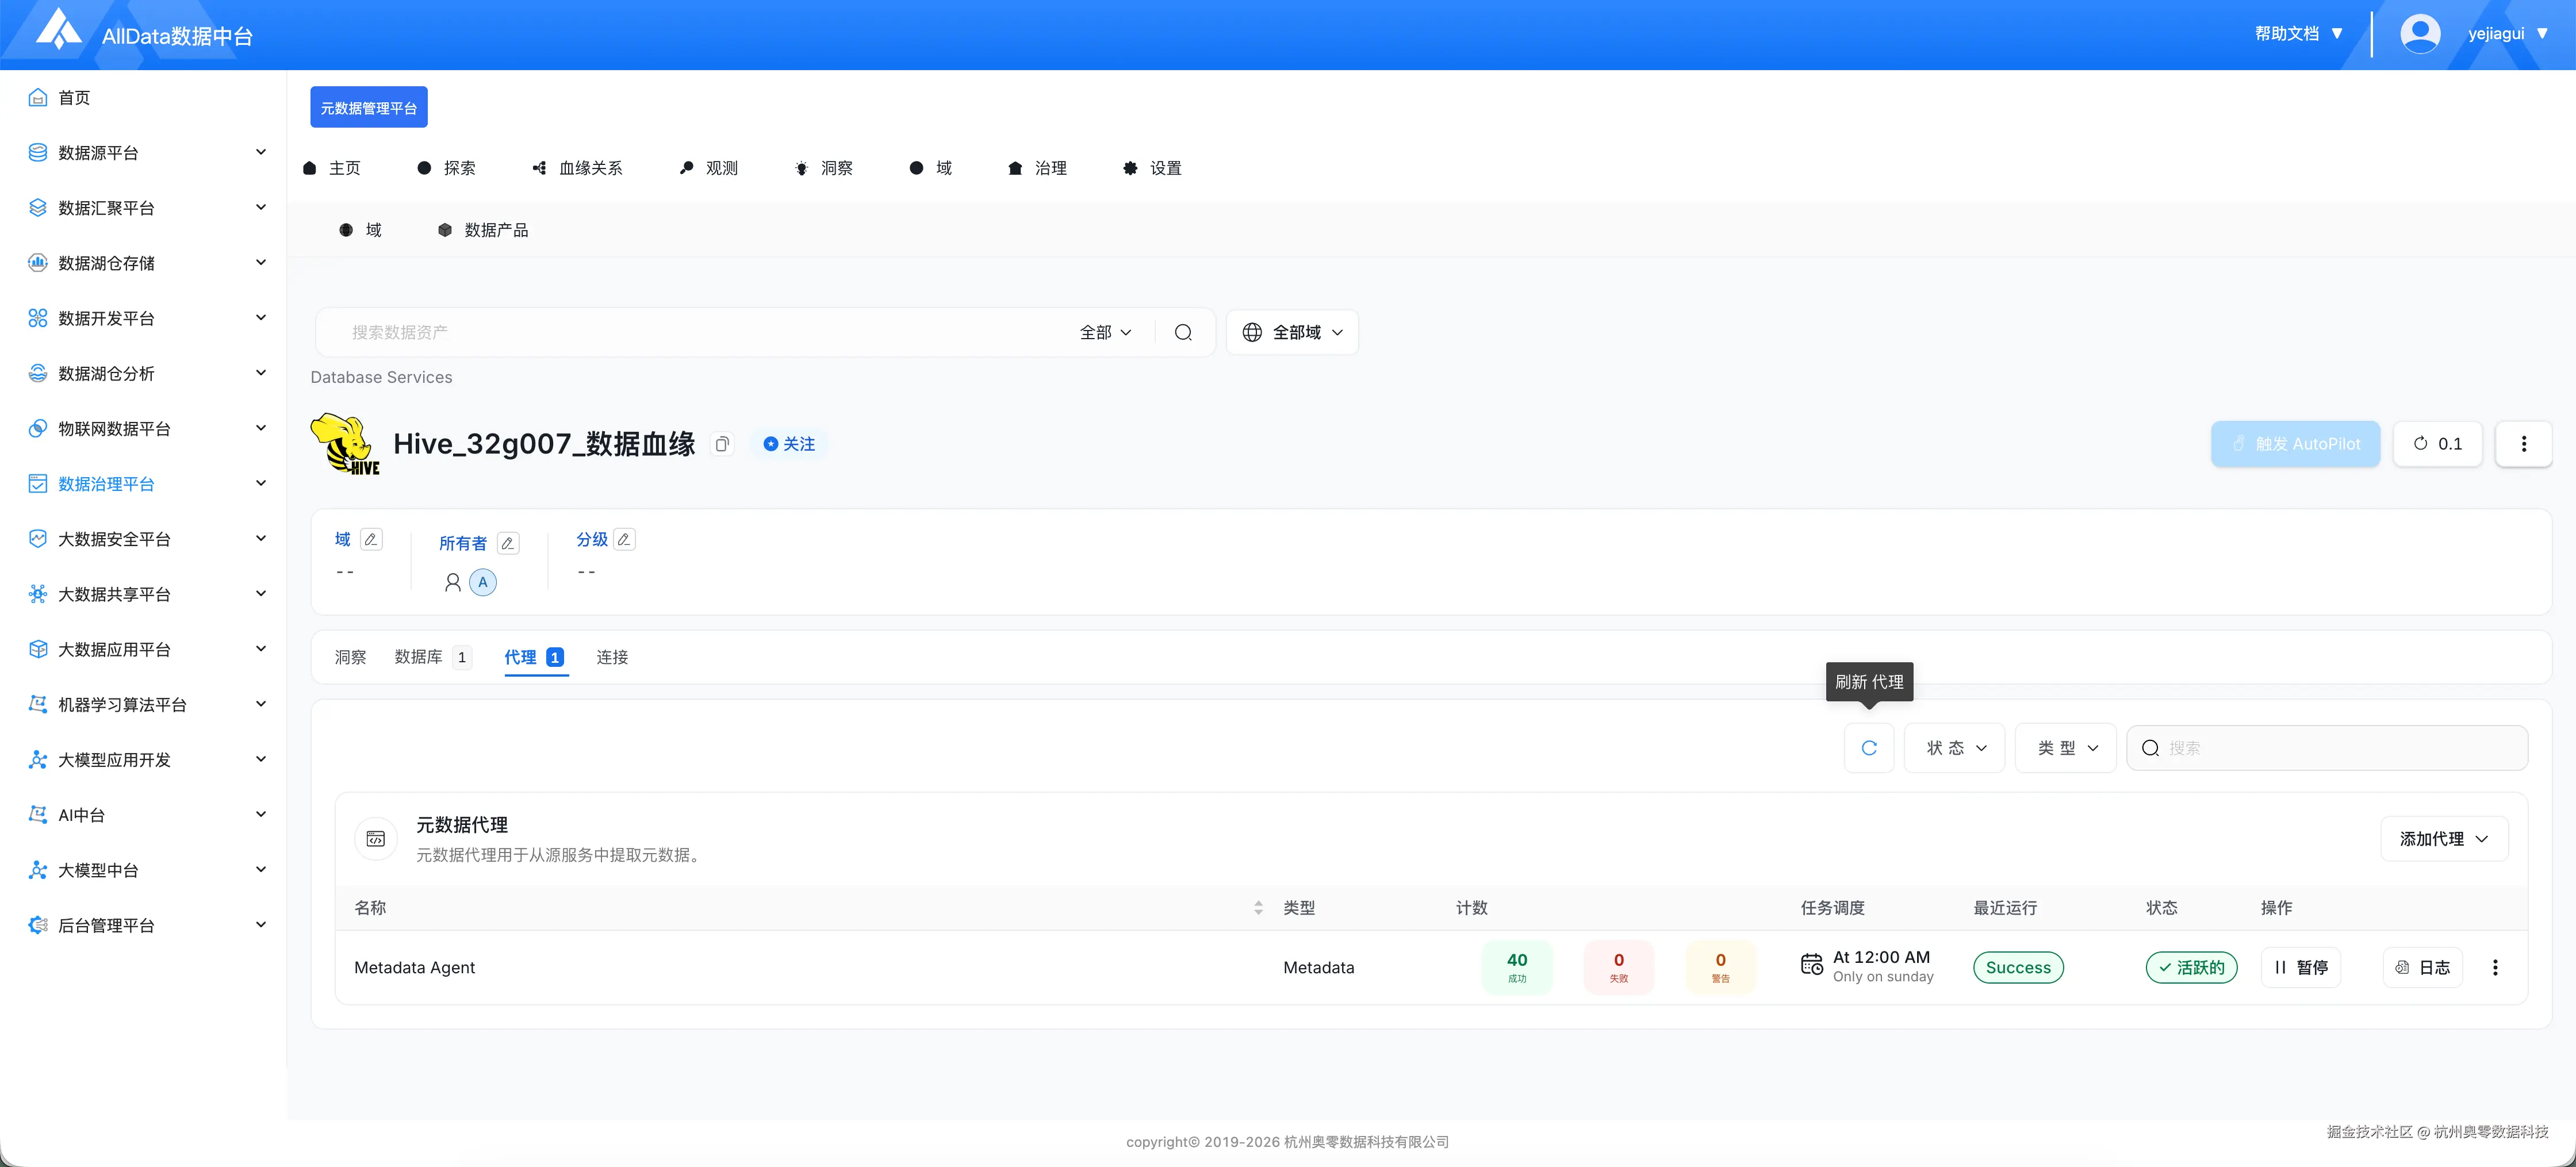Click the owner avatar A badge

click(483, 582)
